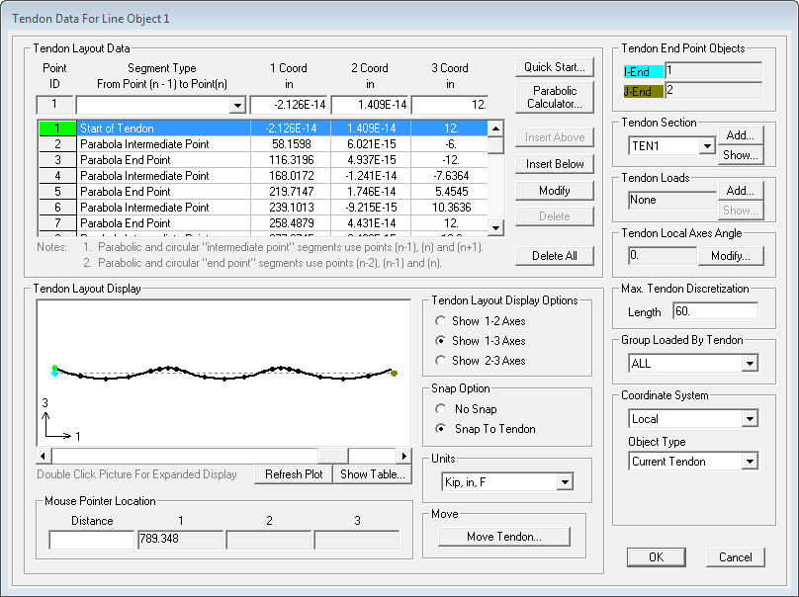Click the 3 Coord input field
The image size is (799, 597).
[450, 105]
